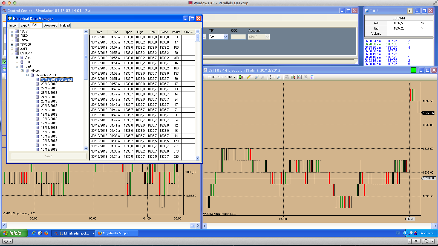This screenshot has height=246, width=438.
Task: Select the 30/12/2013 (256 items) entry
Action: tap(57, 80)
